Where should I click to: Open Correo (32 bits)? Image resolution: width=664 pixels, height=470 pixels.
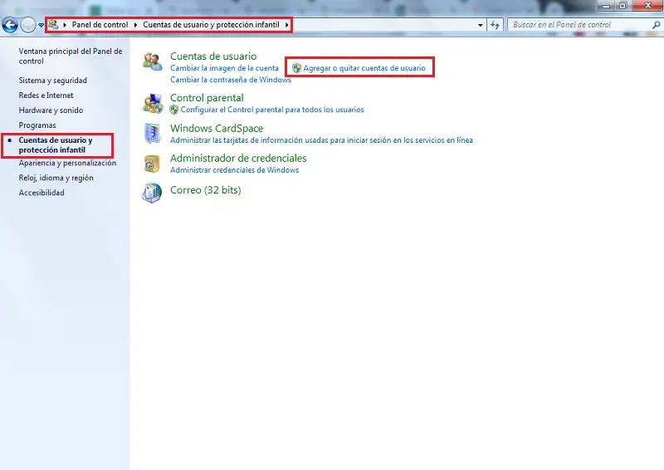205,190
